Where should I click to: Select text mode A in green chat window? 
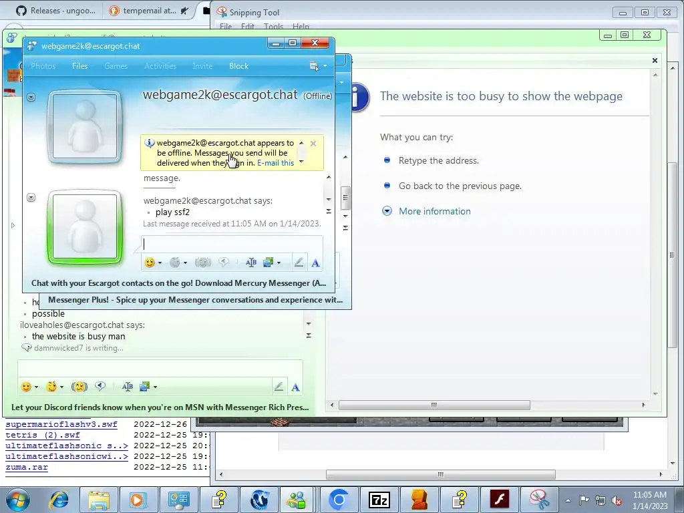coord(295,387)
